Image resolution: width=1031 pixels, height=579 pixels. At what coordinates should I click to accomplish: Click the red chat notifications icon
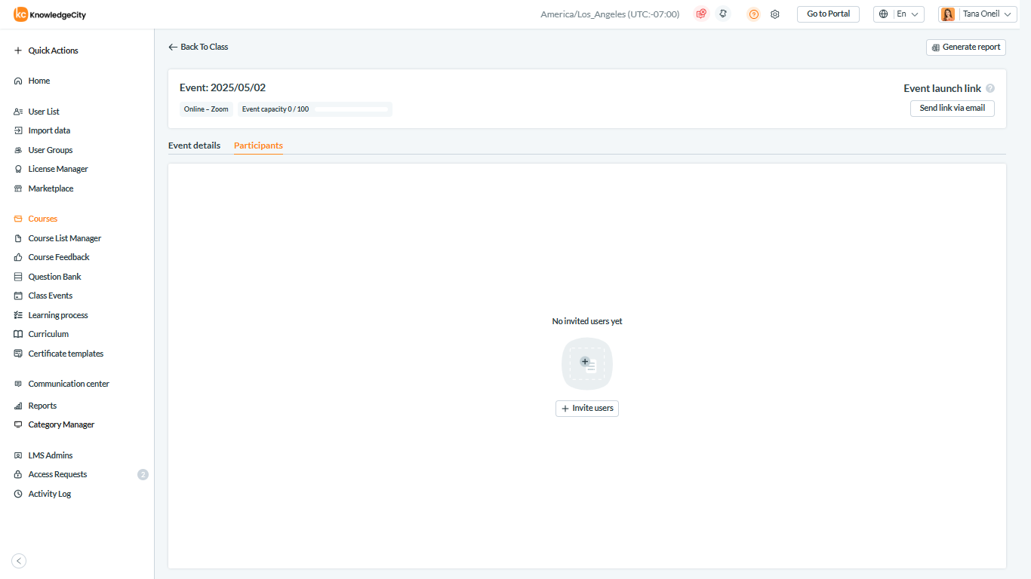[701, 14]
